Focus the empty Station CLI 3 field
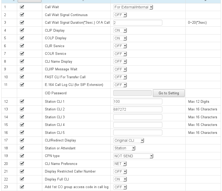The height and width of the screenshot is (191, 222). (138, 117)
